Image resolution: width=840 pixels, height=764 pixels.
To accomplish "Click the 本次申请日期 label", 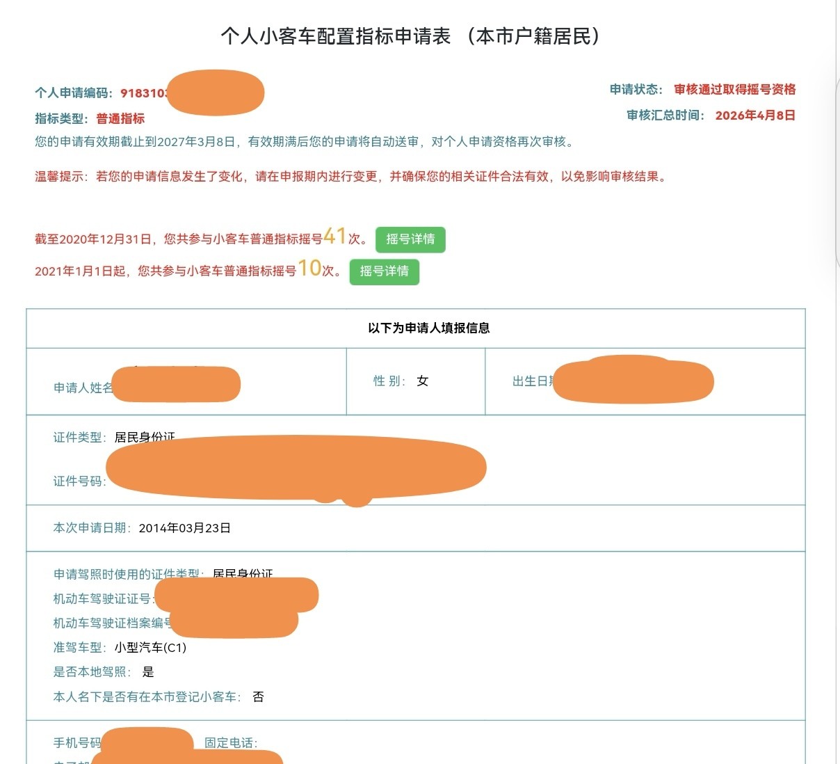I will pos(92,528).
